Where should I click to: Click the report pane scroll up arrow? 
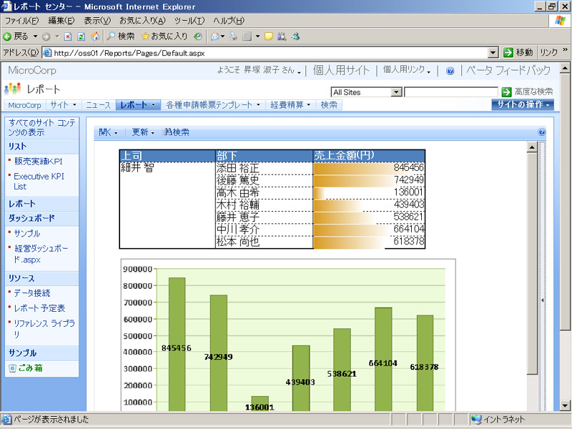532,147
